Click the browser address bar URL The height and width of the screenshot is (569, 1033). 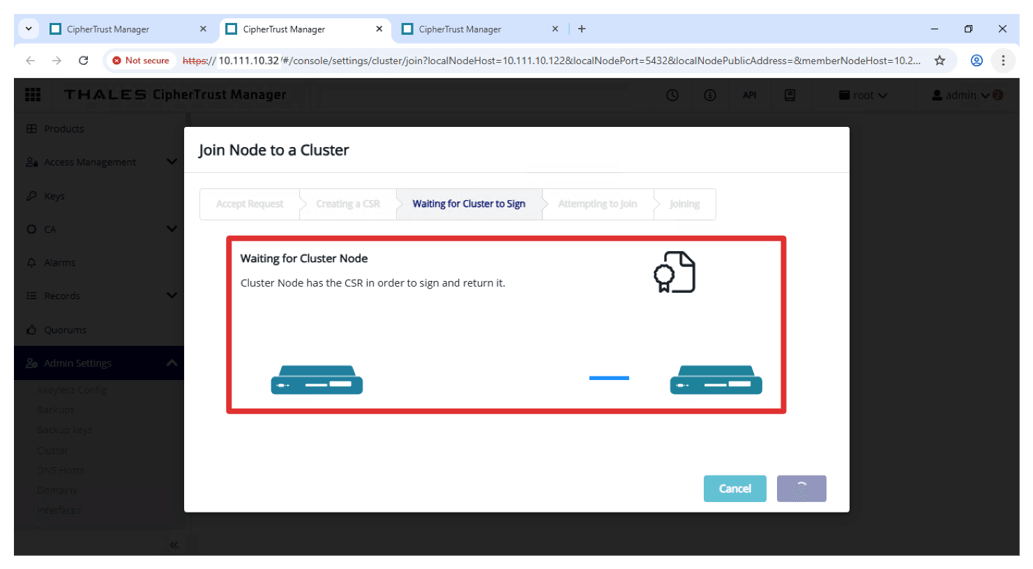551,61
